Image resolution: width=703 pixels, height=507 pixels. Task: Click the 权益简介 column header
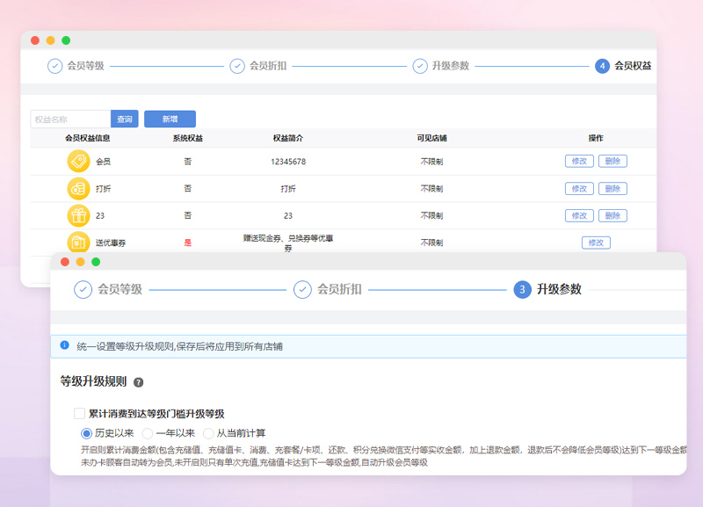point(288,138)
